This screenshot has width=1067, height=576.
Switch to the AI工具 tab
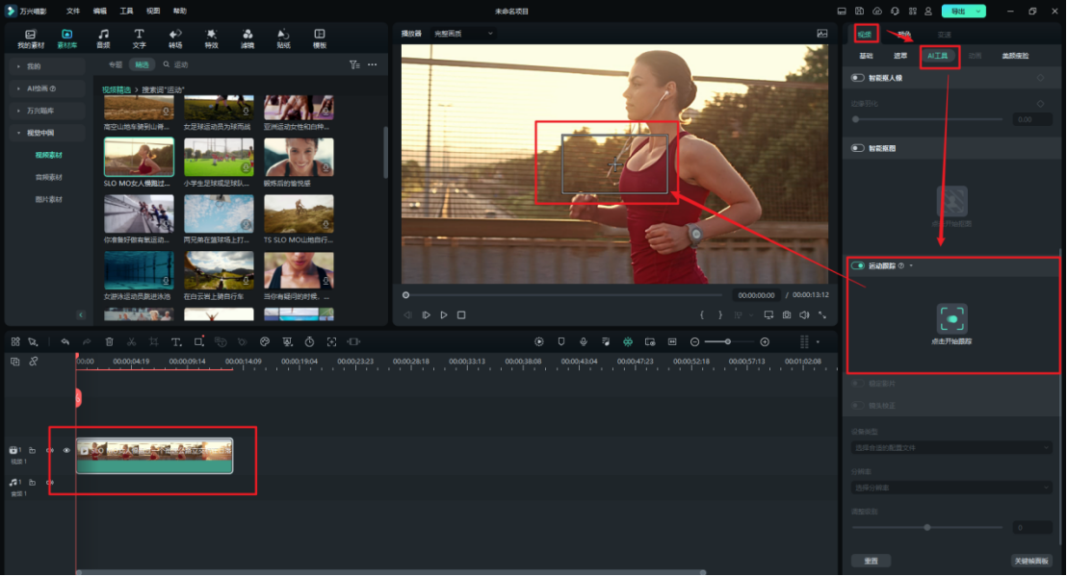click(x=938, y=57)
